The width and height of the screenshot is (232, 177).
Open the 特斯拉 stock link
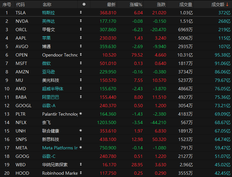click(x=49, y=13)
